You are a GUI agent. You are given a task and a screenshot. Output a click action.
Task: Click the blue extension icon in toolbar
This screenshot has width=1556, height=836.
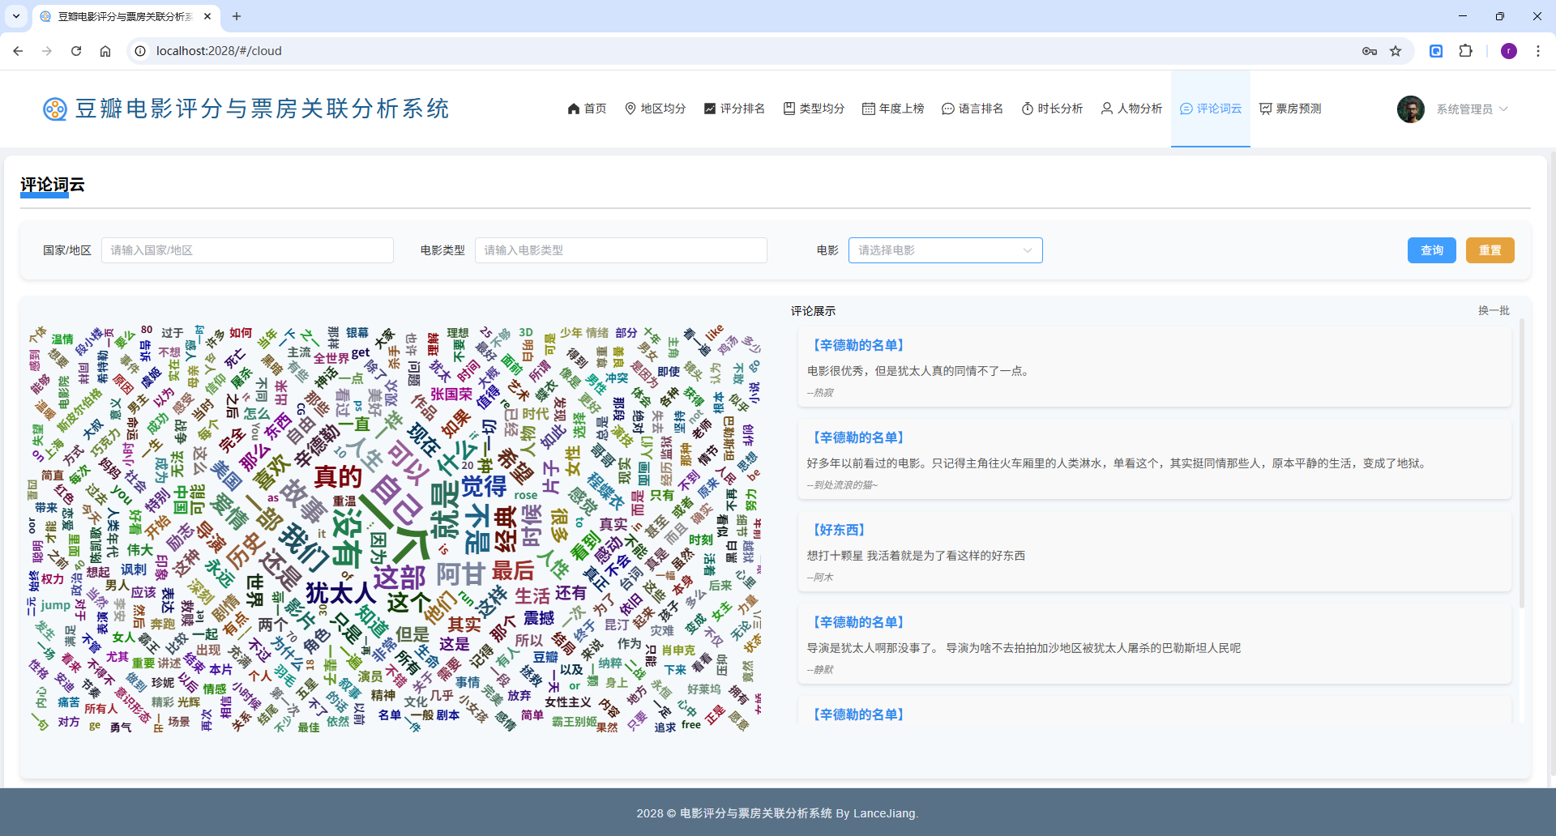[1436, 51]
